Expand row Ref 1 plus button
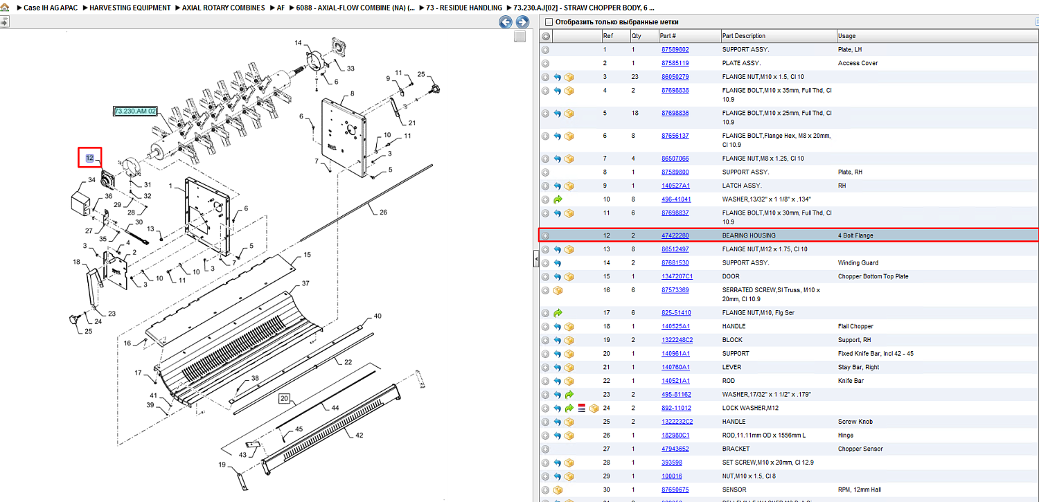Viewport: 1039px width, 502px height. [546, 50]
